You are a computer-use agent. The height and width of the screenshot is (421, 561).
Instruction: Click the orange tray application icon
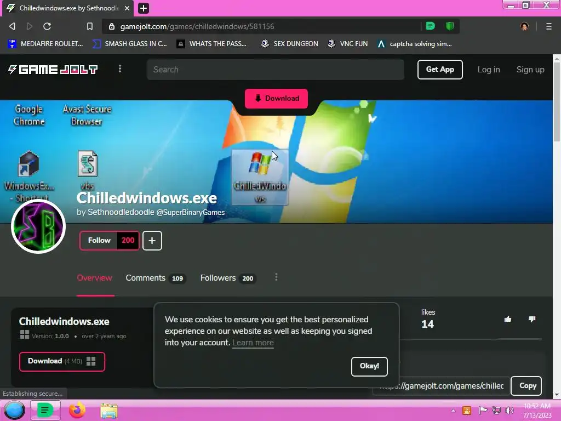(x=467, y=411)
